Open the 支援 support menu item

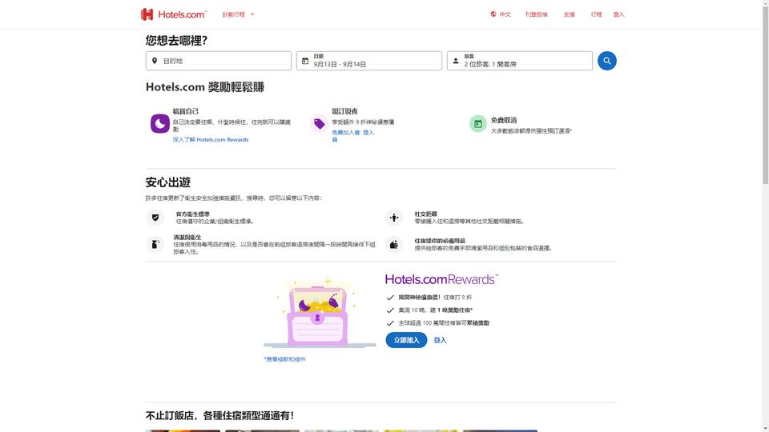[569, 14]
